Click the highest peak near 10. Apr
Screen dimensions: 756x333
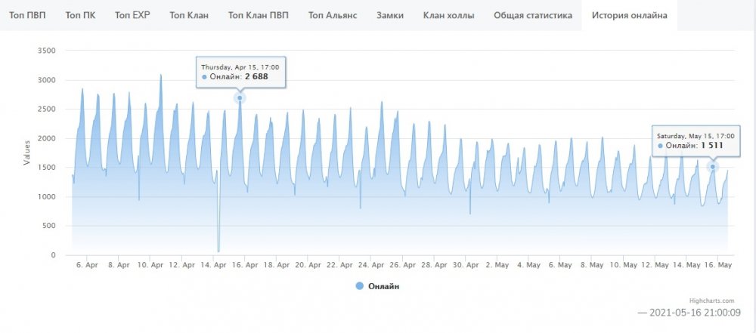coord(160,75)
